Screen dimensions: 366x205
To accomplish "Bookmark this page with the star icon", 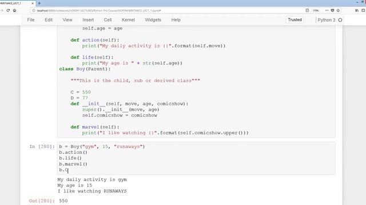I will pyautogui.click(x=338, y=10).
